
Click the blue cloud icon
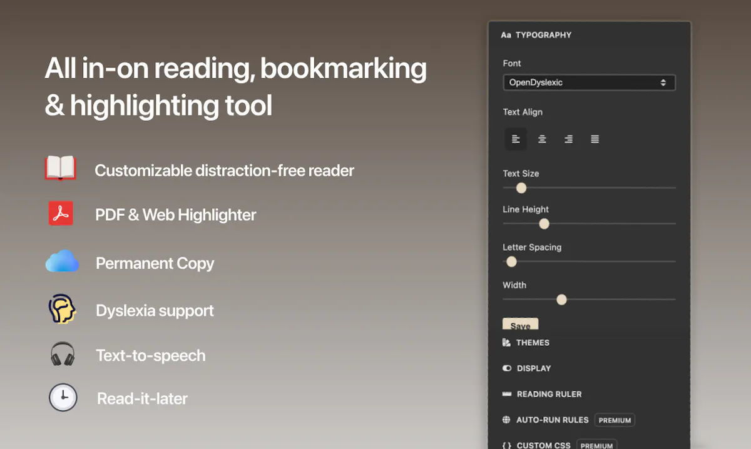click(62, 261)
